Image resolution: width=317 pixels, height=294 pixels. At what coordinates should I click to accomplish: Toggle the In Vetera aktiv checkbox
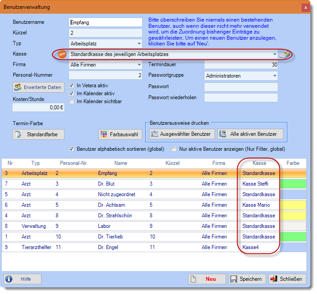(x=72, y=86)
